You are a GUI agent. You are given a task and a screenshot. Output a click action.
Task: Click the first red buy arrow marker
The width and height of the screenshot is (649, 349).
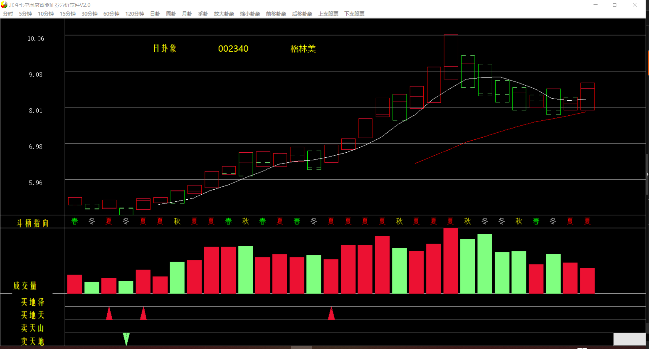(x=109, y=313)
